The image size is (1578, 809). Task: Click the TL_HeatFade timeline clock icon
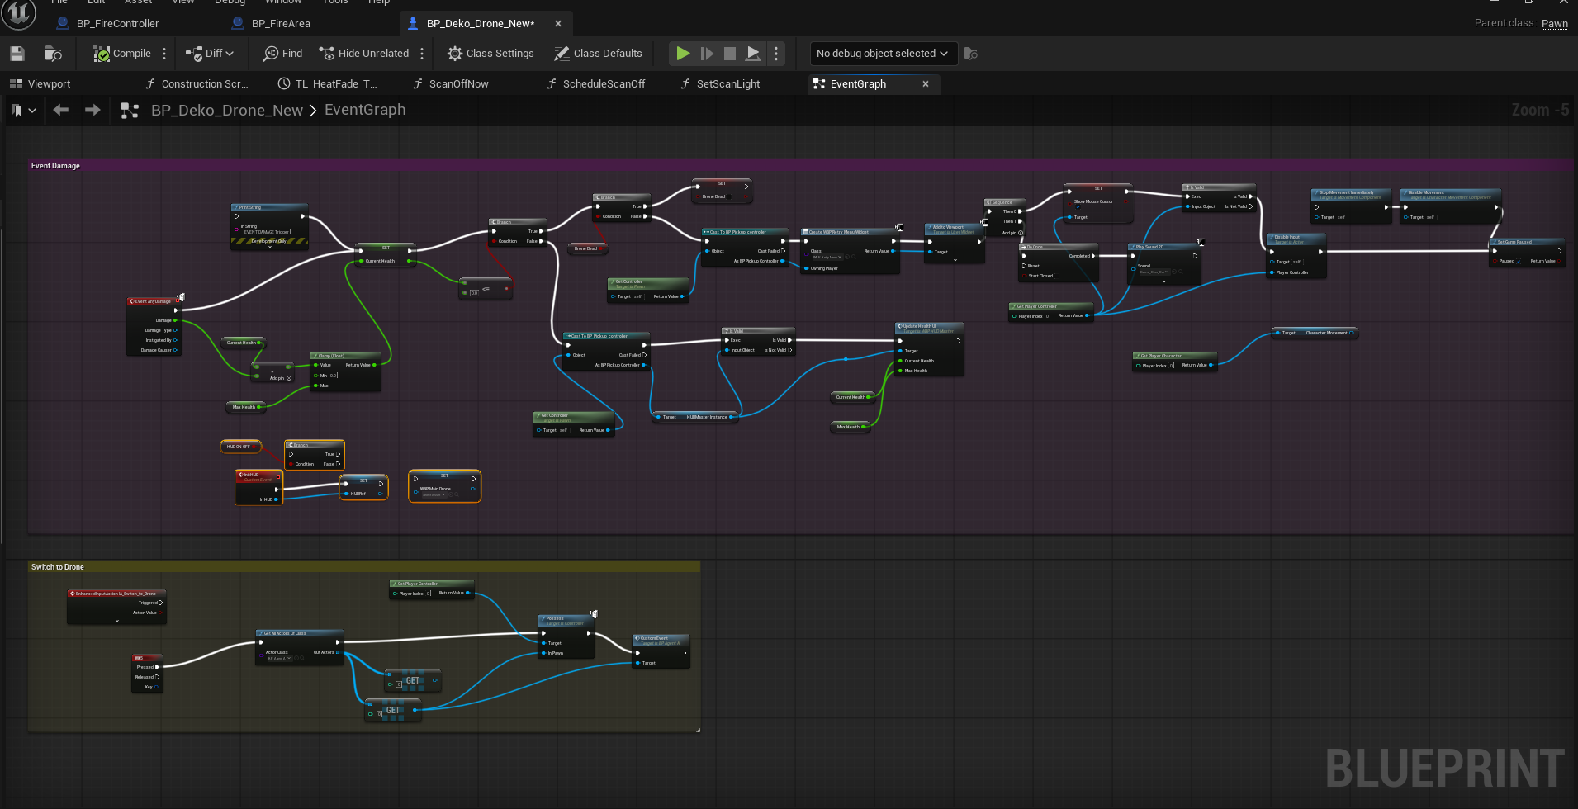284,84
